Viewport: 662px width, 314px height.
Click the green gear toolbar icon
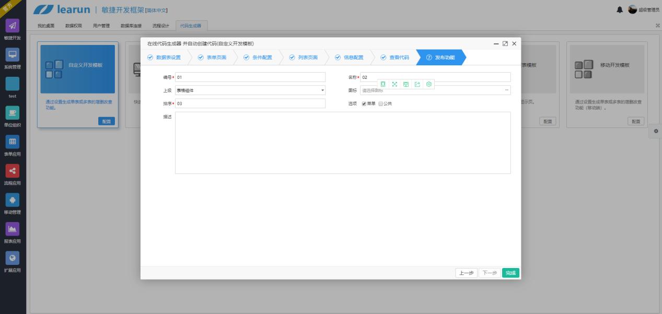pos(429,84)
